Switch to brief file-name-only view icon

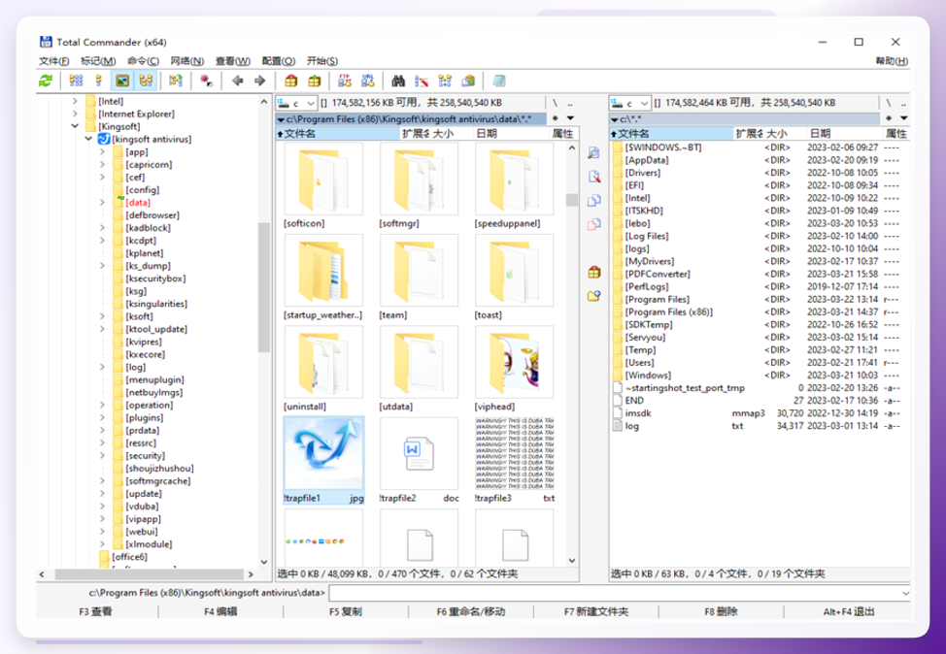[76, 81]
